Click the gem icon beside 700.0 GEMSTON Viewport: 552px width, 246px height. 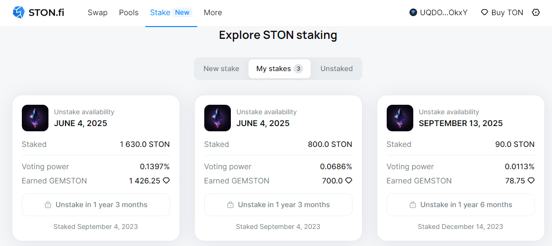point(349,181)
